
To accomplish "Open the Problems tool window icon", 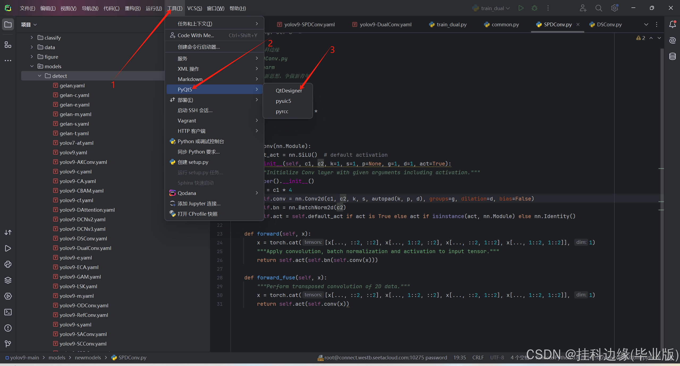I will coord(8,328).
